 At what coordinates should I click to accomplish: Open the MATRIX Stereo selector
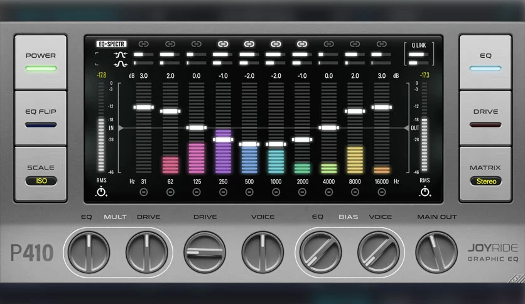point(486,181)
